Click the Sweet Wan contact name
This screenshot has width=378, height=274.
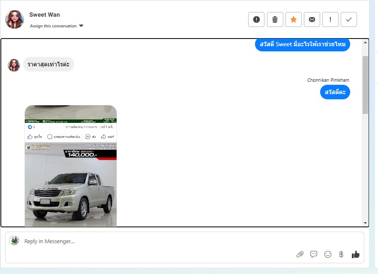tap(45, 15)
